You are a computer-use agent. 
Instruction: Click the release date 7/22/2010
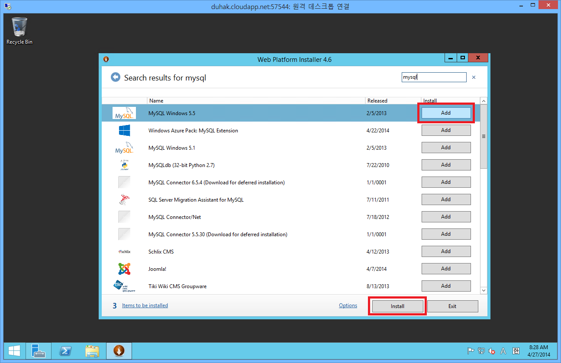pos(378,165)
